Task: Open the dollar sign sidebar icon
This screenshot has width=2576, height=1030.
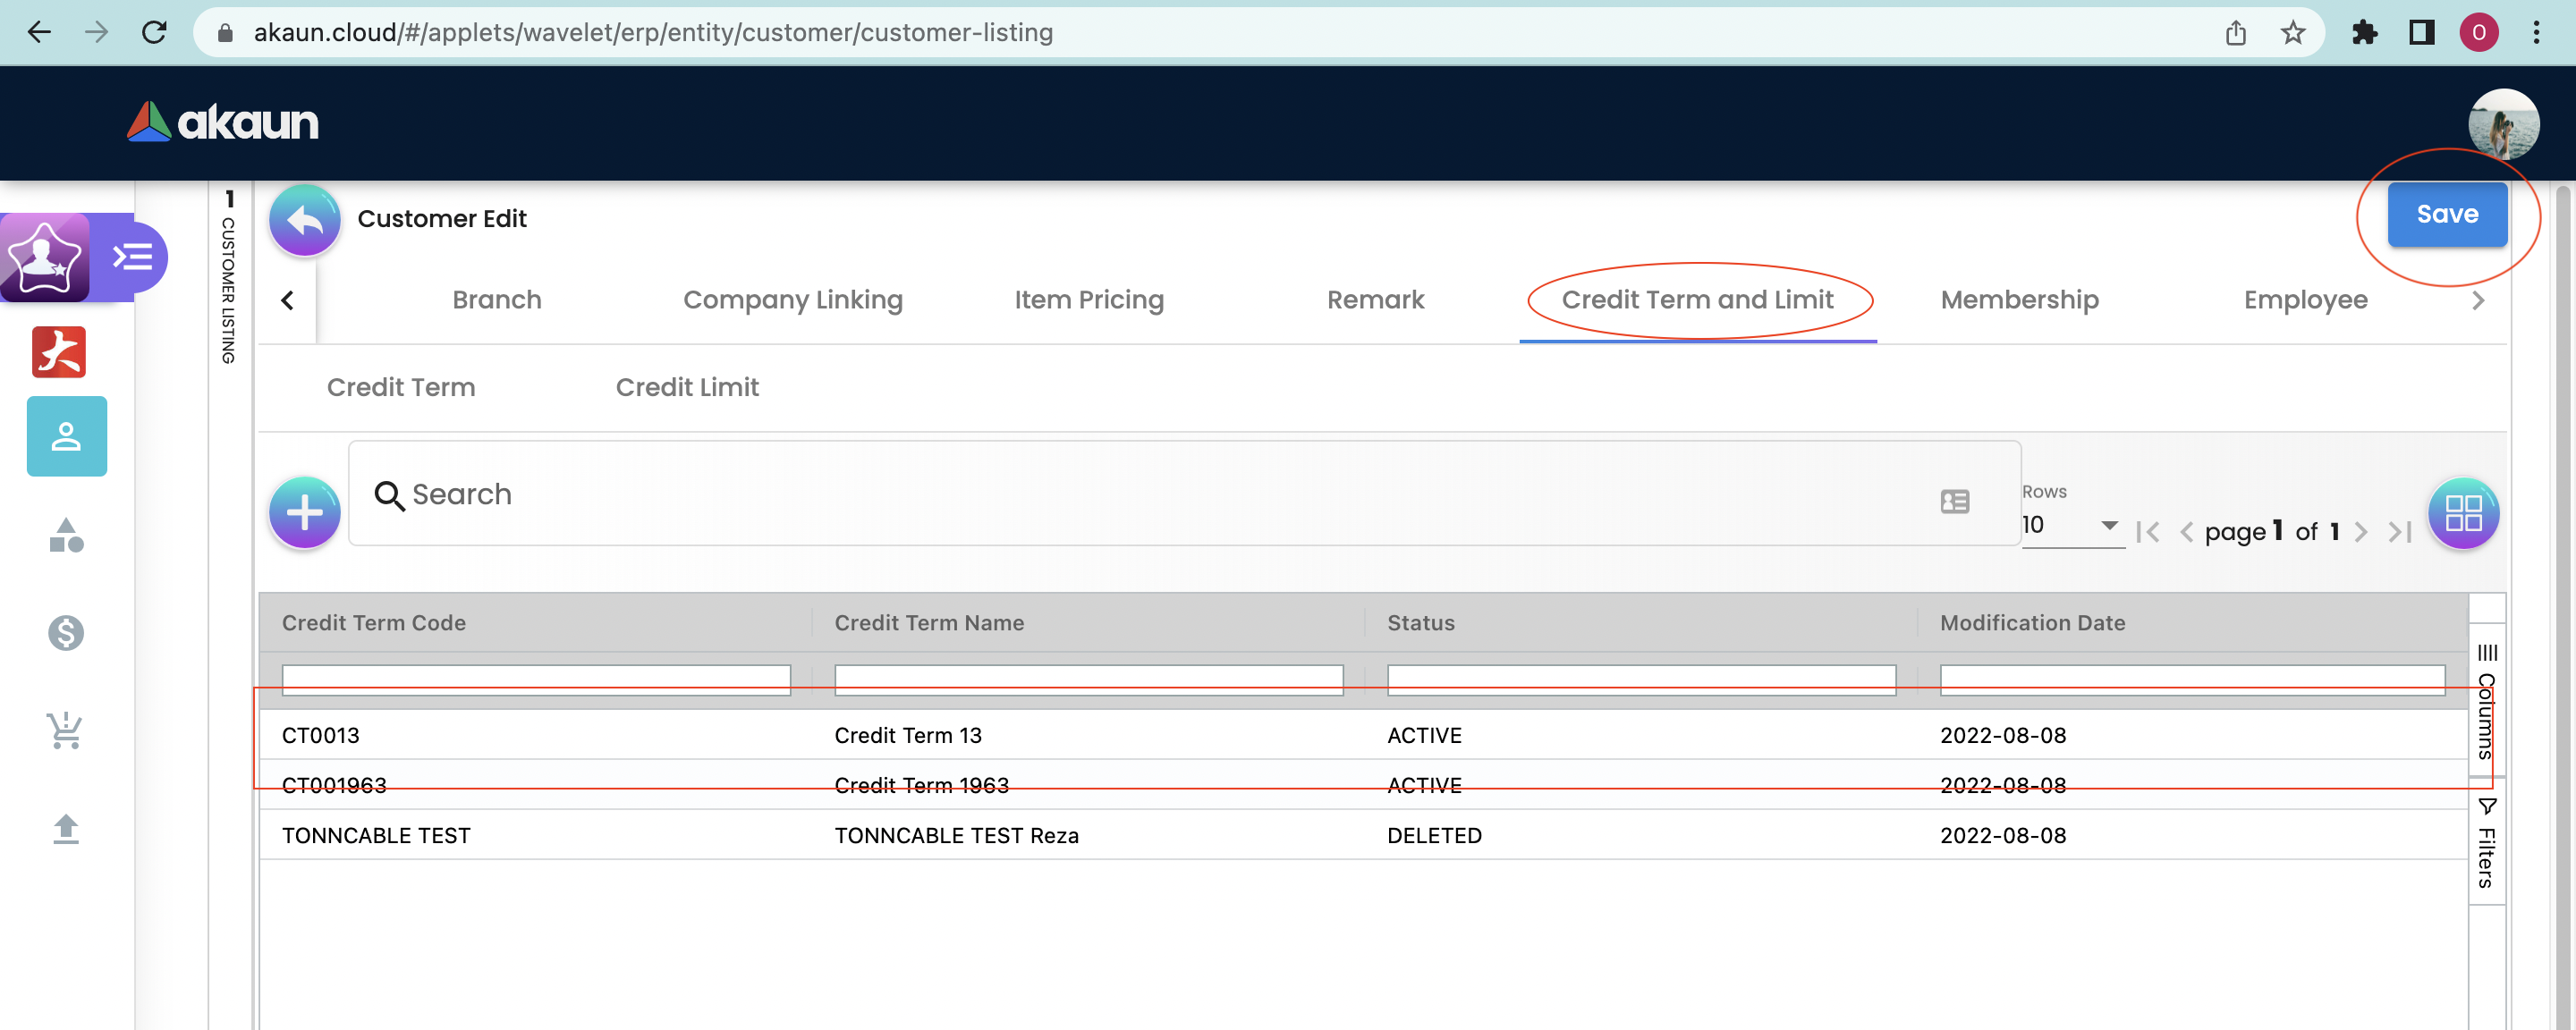Action: 66,632
